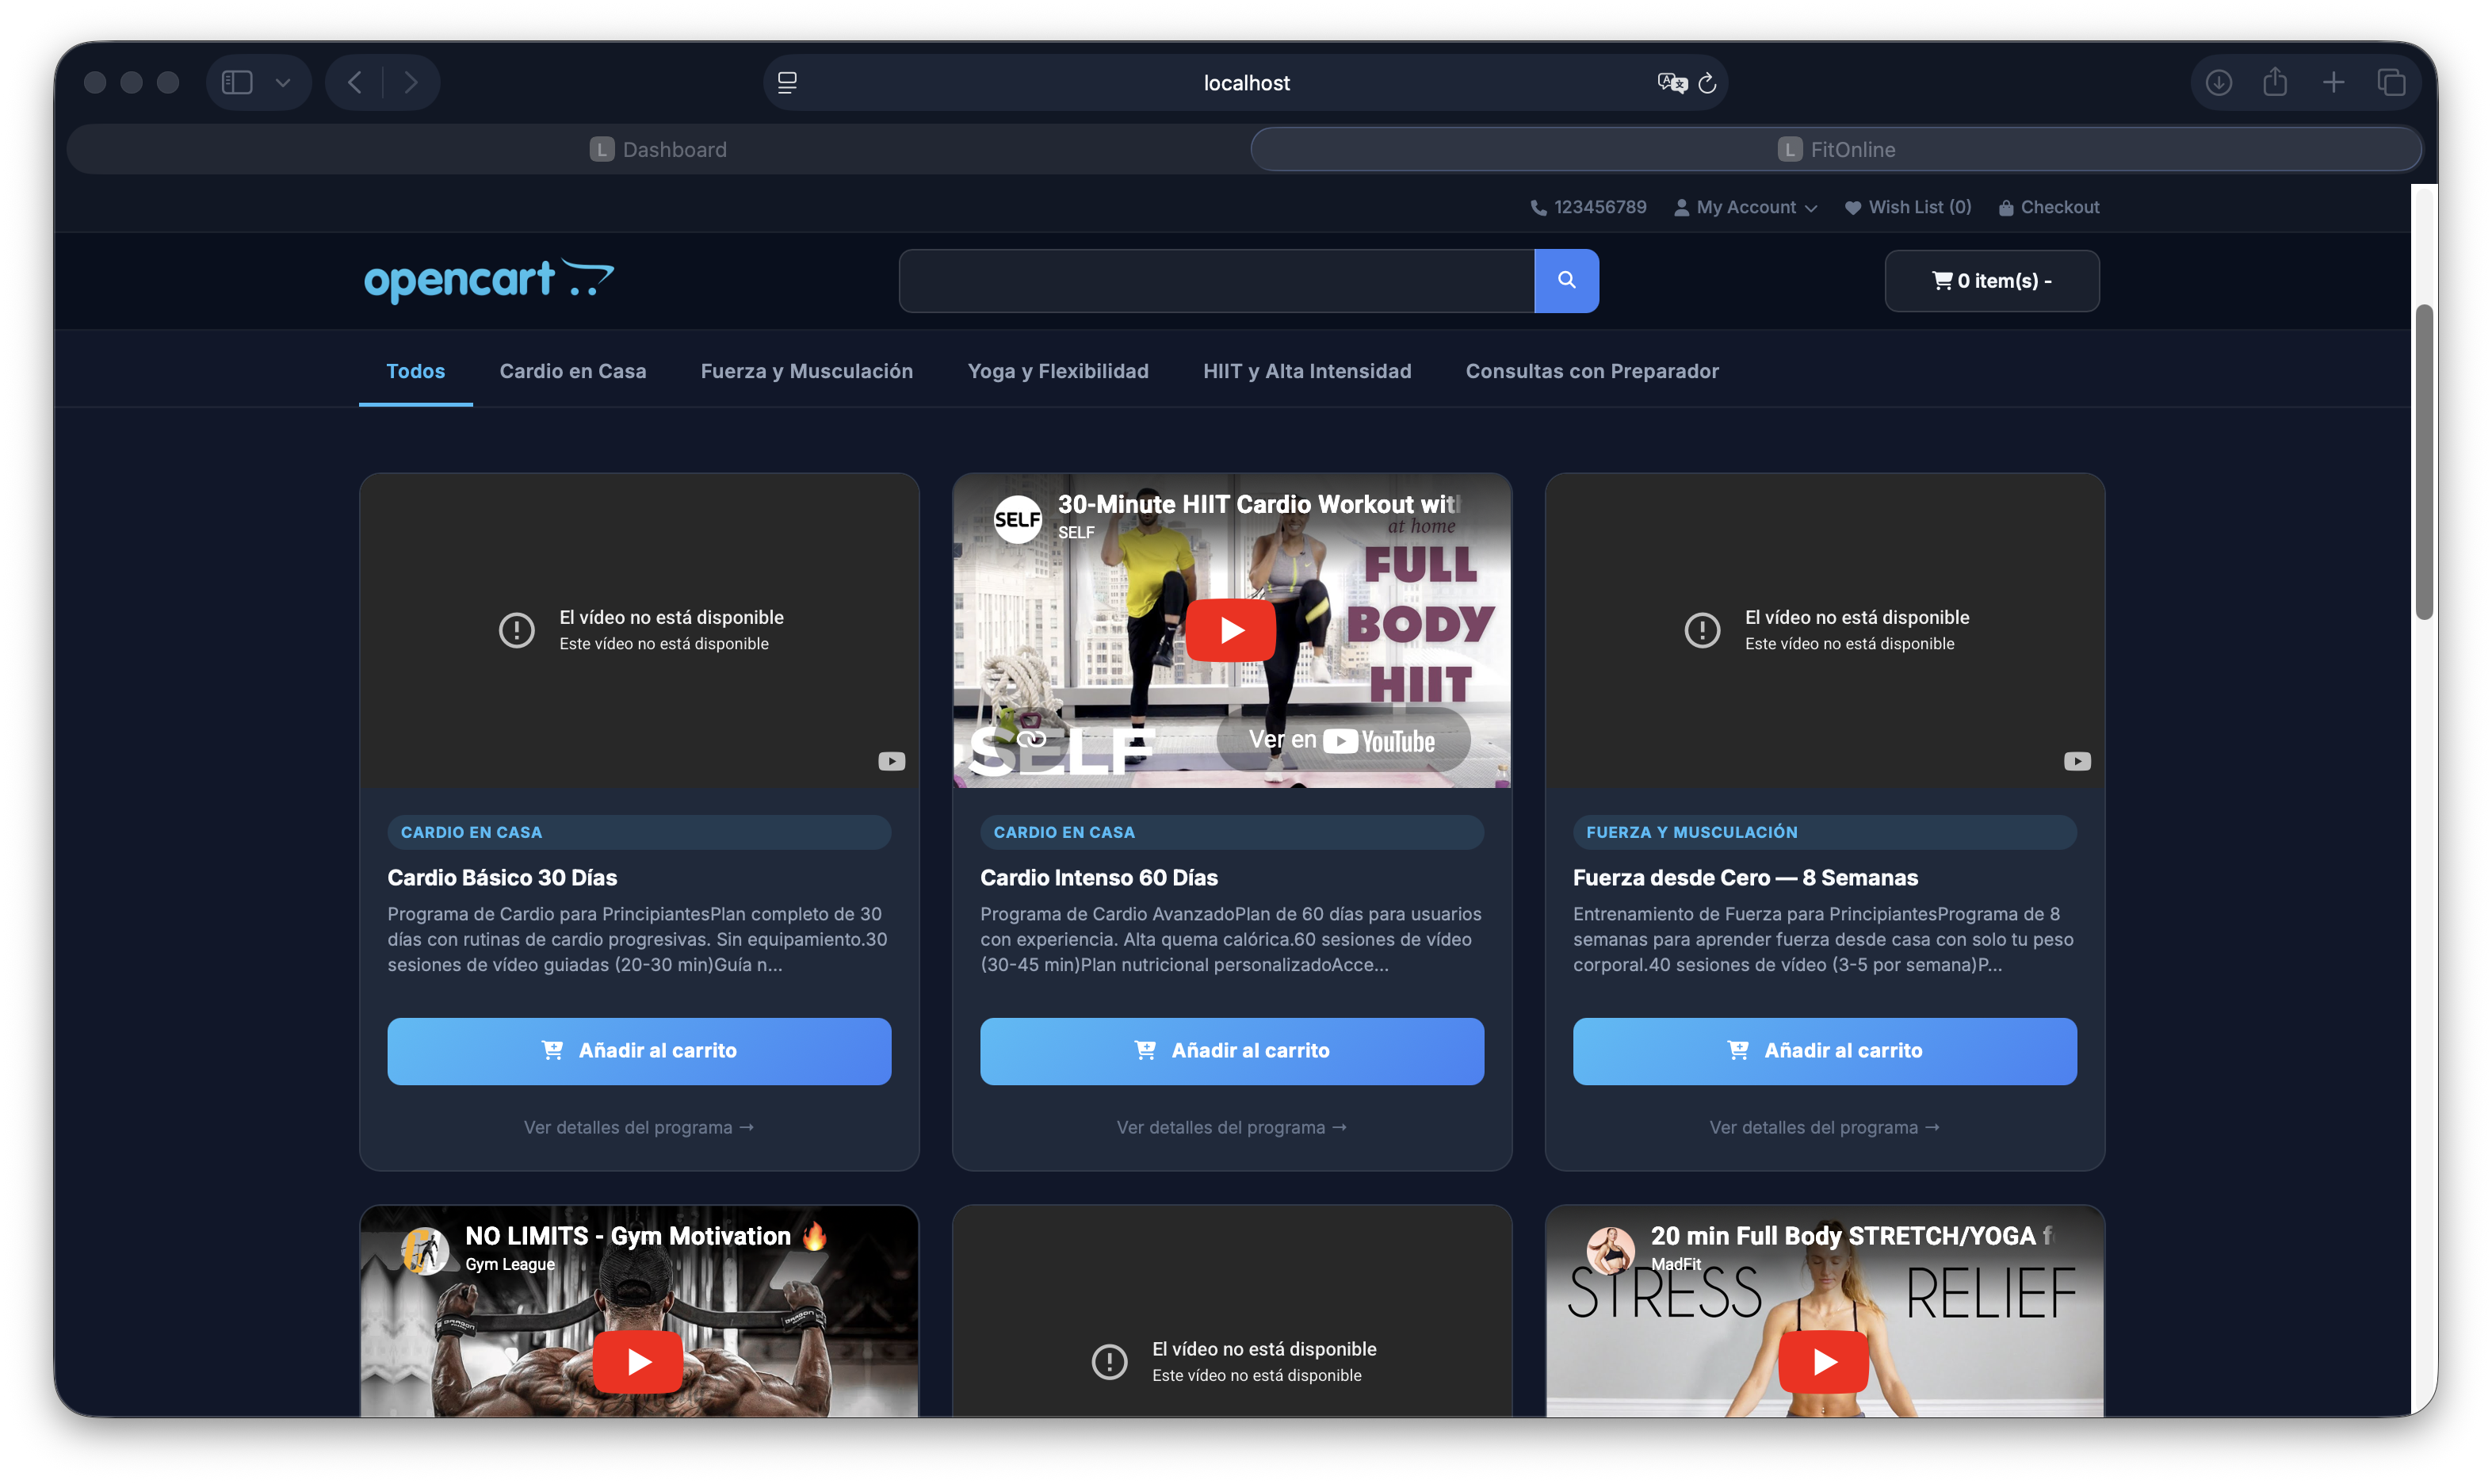
Task: Show tab overview icon
Action: click(x=2391, y=82)
